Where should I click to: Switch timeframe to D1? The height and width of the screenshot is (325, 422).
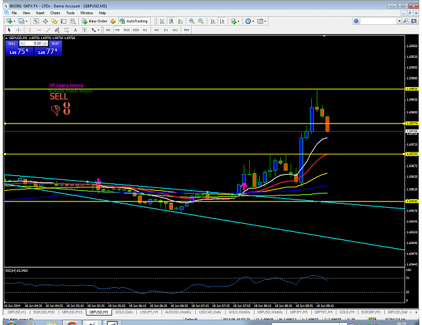tap(166, 30)
